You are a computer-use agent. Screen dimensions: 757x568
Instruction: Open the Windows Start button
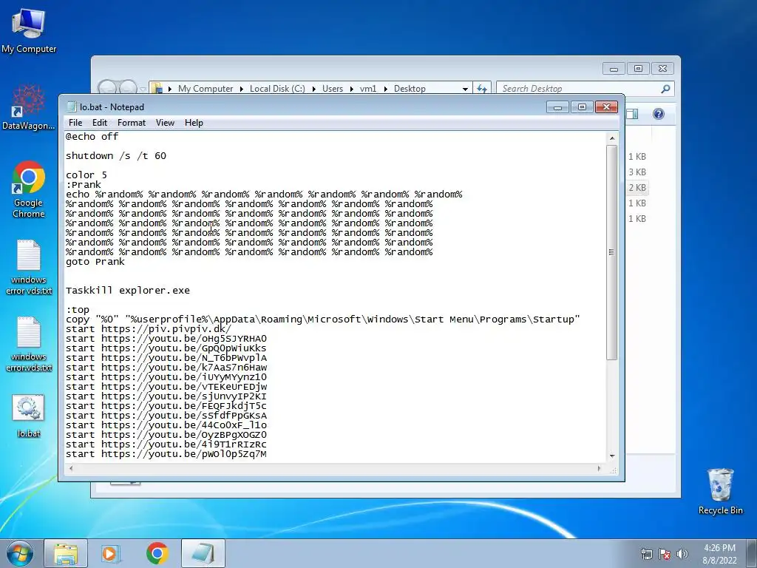point(20,553)
